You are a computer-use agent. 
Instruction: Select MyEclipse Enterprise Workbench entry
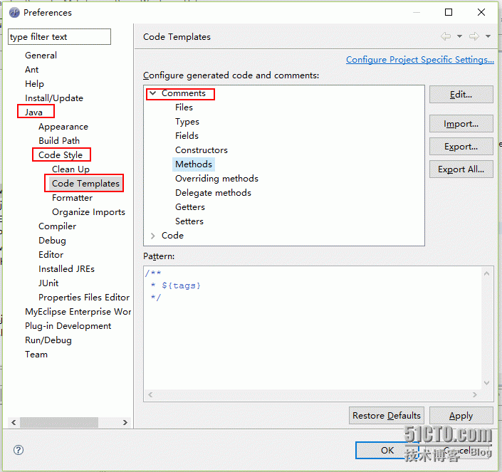78,312
